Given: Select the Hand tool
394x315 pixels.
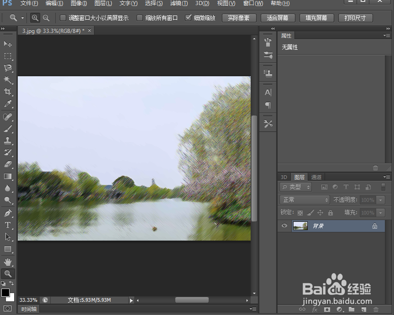Looking at the screenshot, I should [7, 262].
